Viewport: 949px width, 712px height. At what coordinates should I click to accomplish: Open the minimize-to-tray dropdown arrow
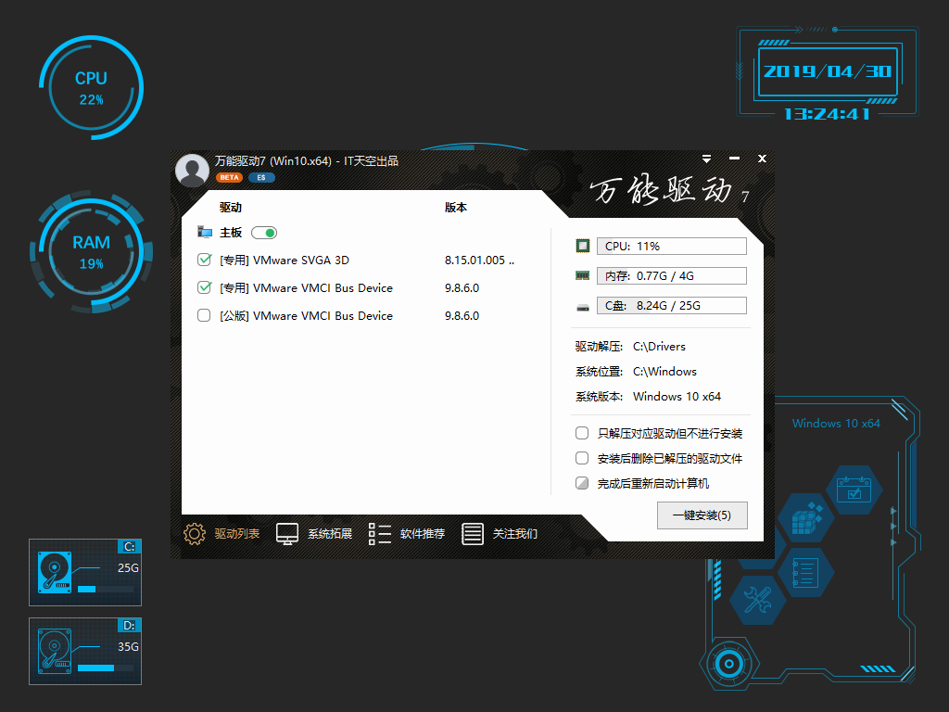(708, 159)
